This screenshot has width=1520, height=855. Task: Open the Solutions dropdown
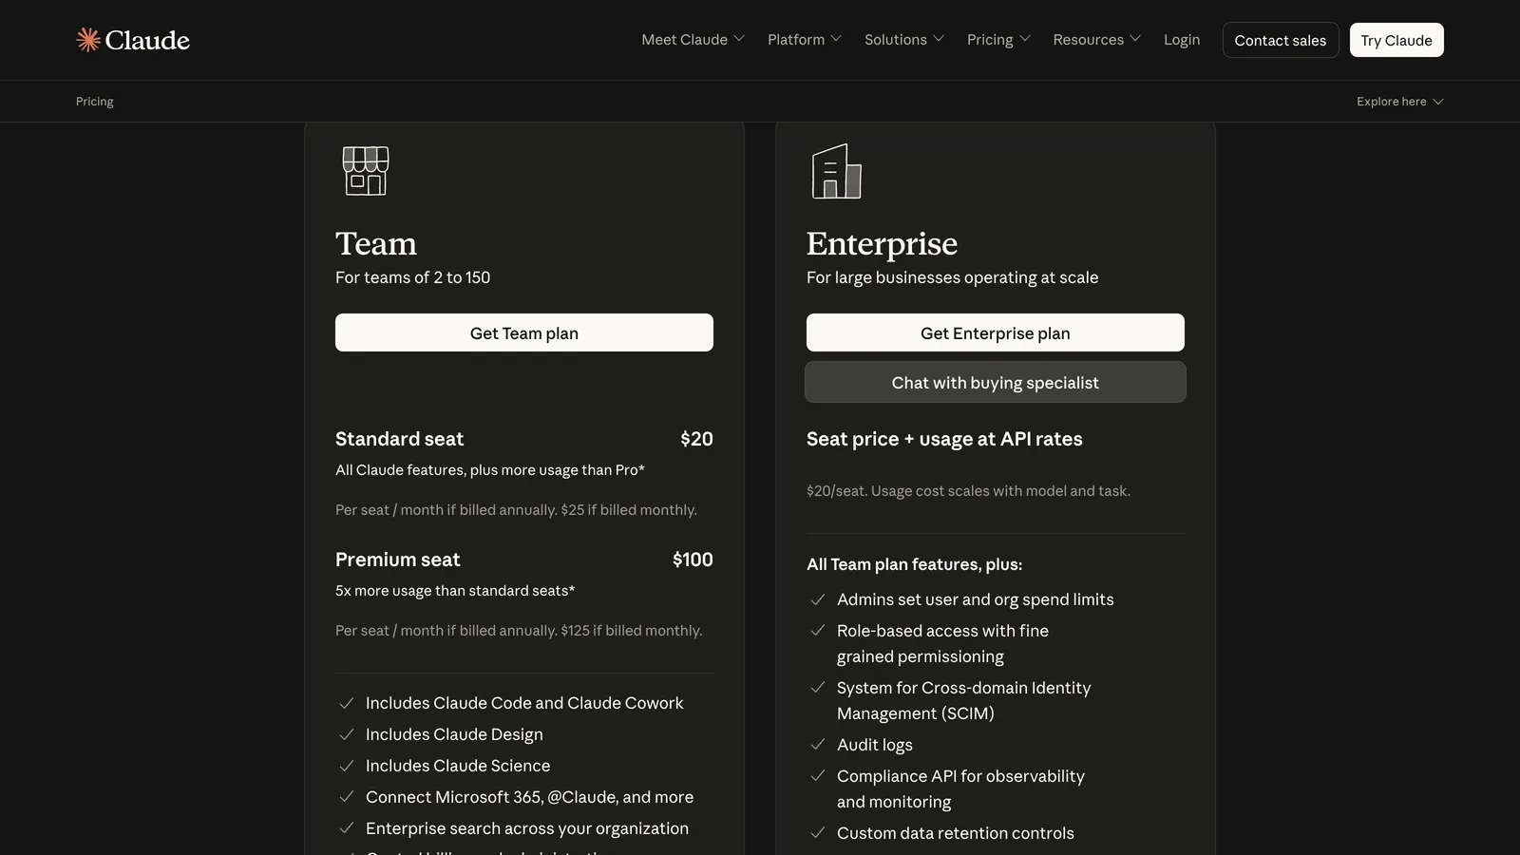click(x=903, y=40)
